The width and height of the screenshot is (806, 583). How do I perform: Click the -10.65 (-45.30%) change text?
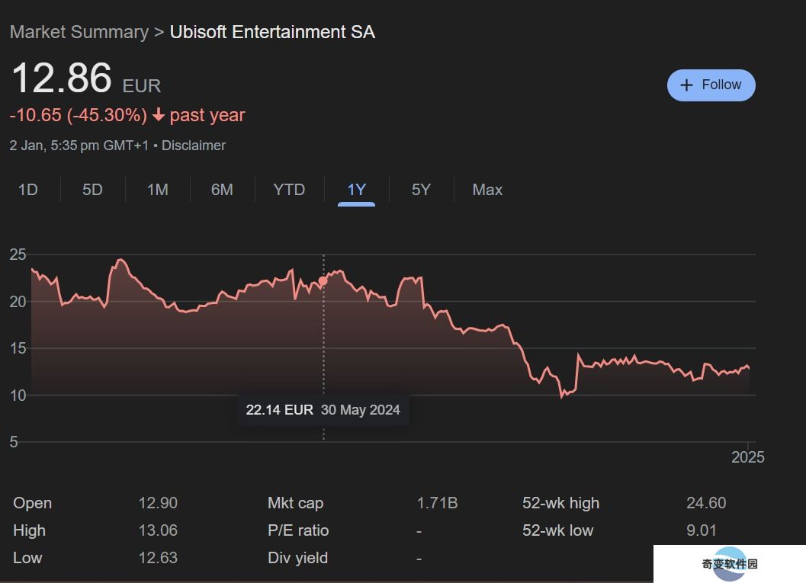[x=79, y=115]
